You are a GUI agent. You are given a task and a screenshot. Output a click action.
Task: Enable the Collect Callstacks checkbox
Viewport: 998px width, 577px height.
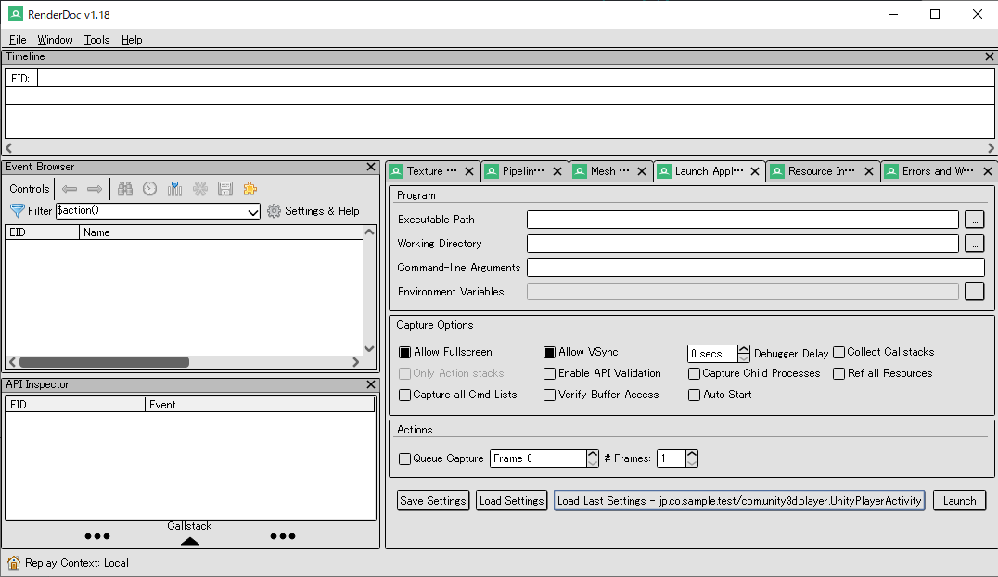[x=838, y=351]
